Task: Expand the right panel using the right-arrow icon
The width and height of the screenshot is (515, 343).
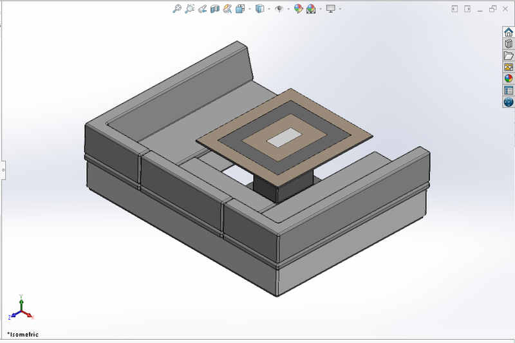Action: [467, 9]
